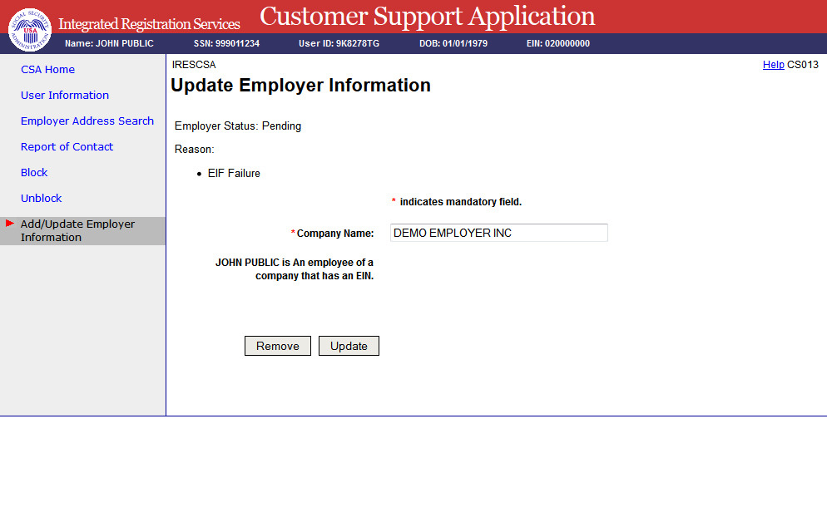Select Report of Contact link
This screenshot has height=532, width=827.
coord(67,147)
